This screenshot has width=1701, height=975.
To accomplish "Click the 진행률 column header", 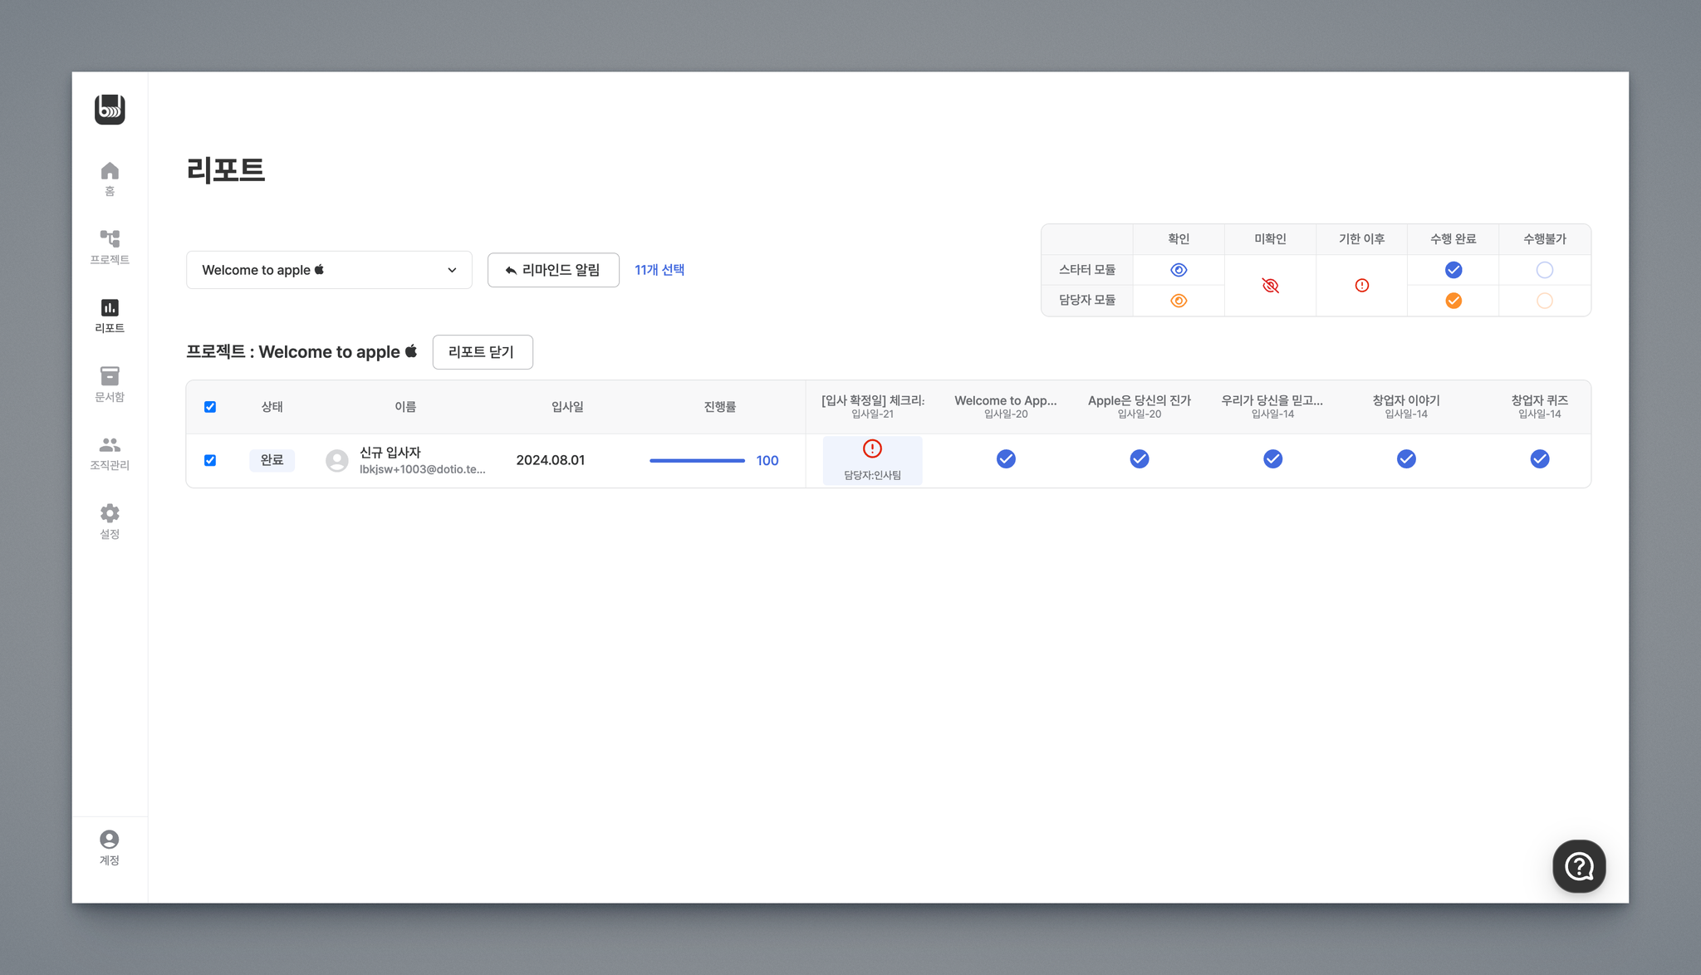I will click(x=719, y=407).
